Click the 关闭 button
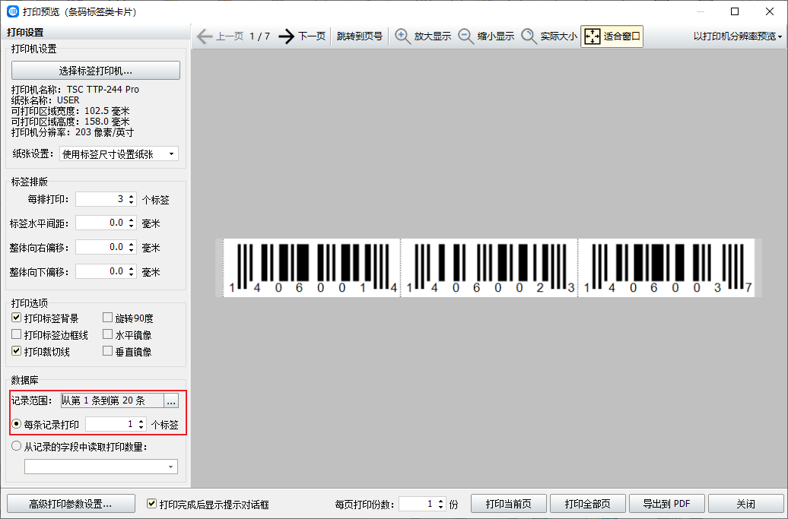788x519 pixels. click(745, 504)
